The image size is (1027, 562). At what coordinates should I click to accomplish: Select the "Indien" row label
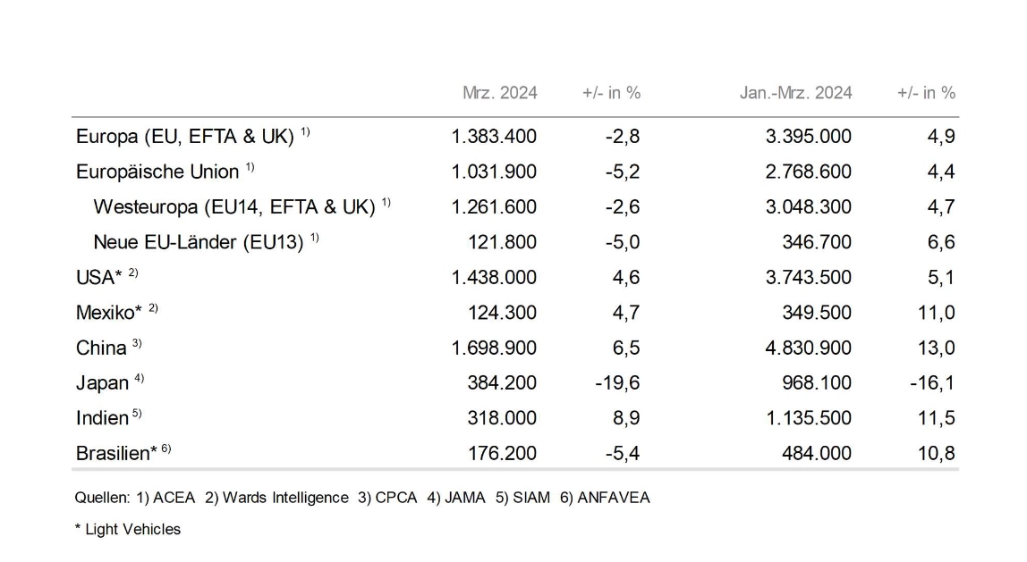pyautogui.click(x=103, y=418)
